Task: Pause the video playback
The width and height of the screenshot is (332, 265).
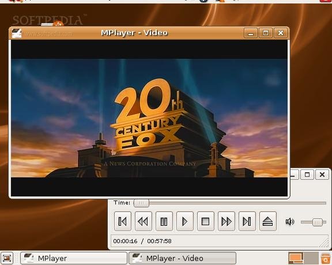Action: click(x=164, y=221)
